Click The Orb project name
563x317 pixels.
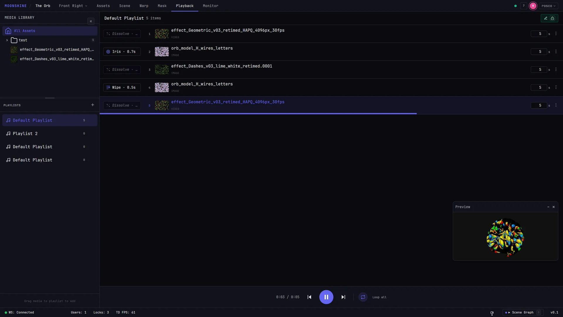[x=43, y=6]
